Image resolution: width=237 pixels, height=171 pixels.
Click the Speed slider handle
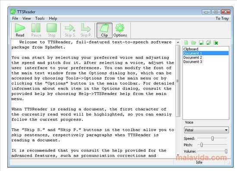(x=212, y=138)
